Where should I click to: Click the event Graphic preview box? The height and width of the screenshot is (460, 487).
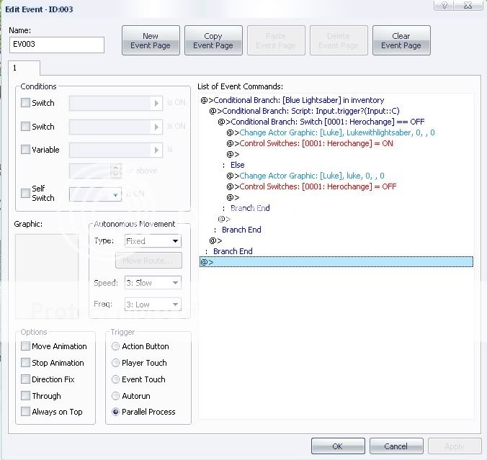click(x=47, y=276)
